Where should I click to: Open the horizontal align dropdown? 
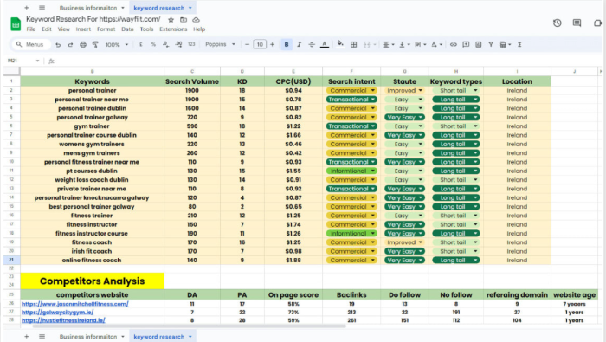click(x=388, y=44)
